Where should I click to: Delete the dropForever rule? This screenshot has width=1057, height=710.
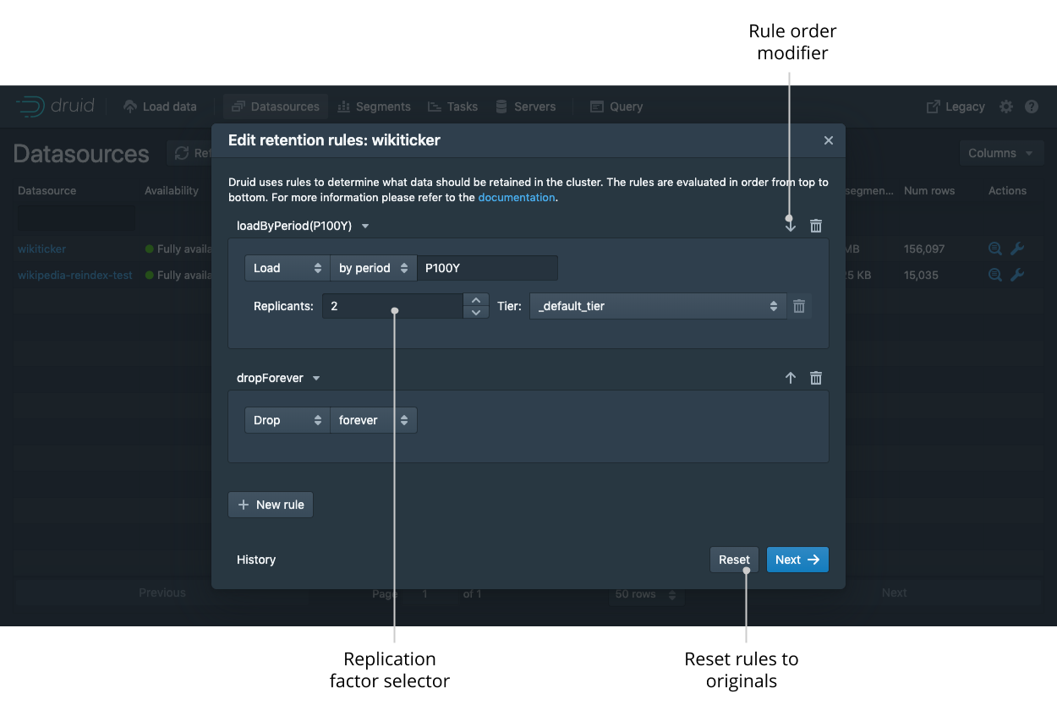[816, 378]
